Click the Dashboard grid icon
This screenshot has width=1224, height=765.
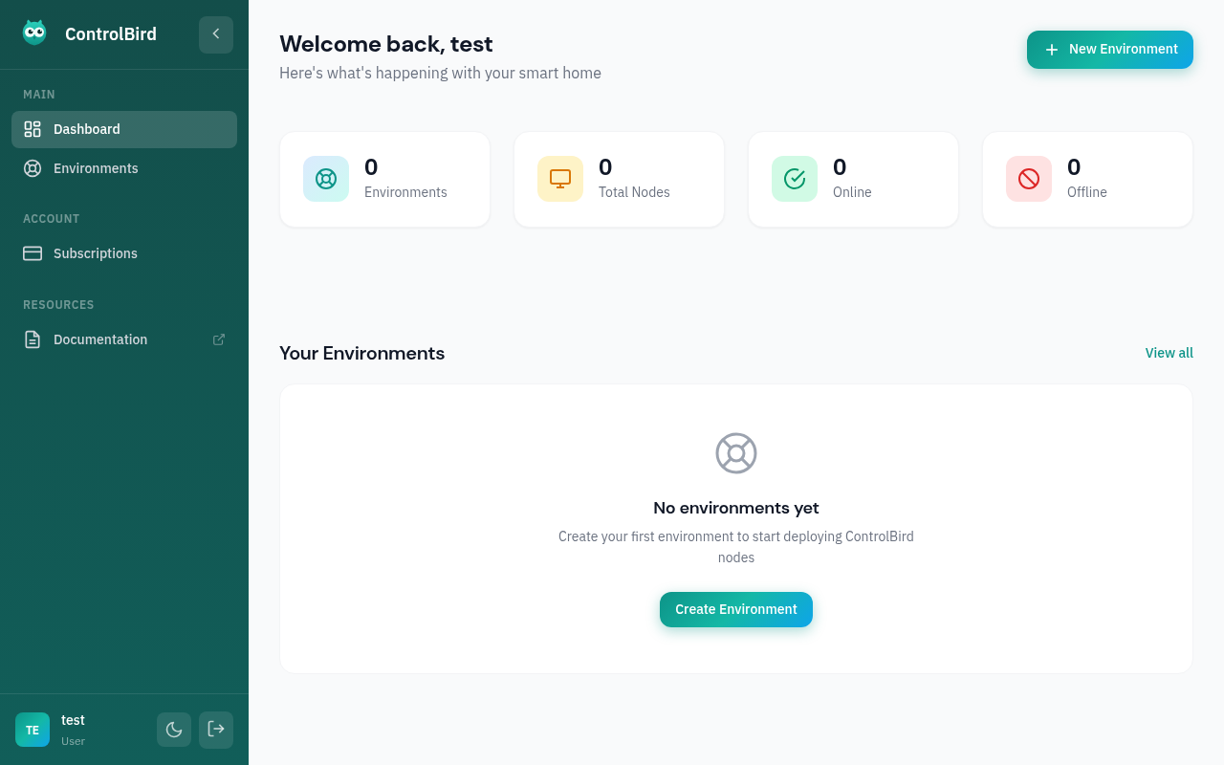click(x=33, y=129)
